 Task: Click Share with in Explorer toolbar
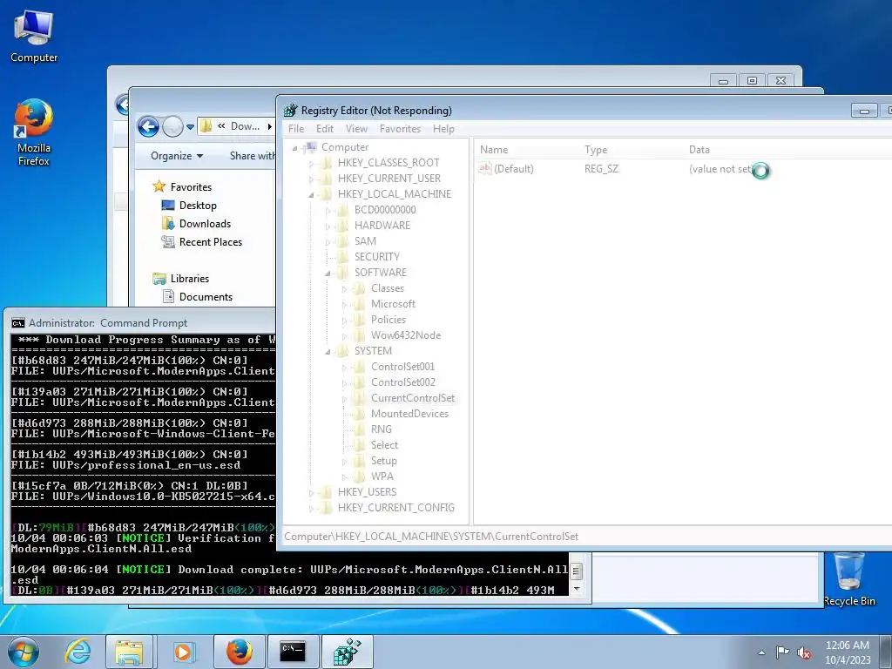pyautogui.click(x=252, y=156)
